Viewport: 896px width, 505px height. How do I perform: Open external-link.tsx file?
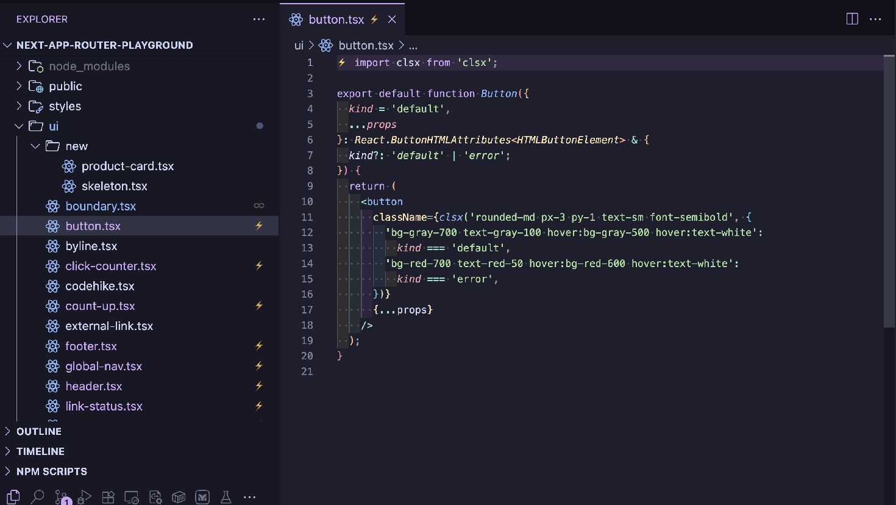tap(109, 326)
